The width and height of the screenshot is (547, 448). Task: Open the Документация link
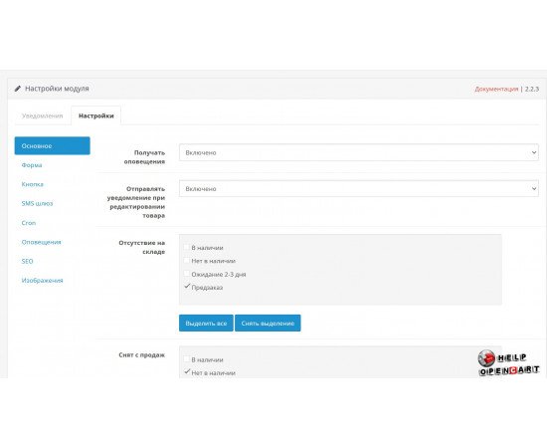pyautogui.click(x=496, y=89)
